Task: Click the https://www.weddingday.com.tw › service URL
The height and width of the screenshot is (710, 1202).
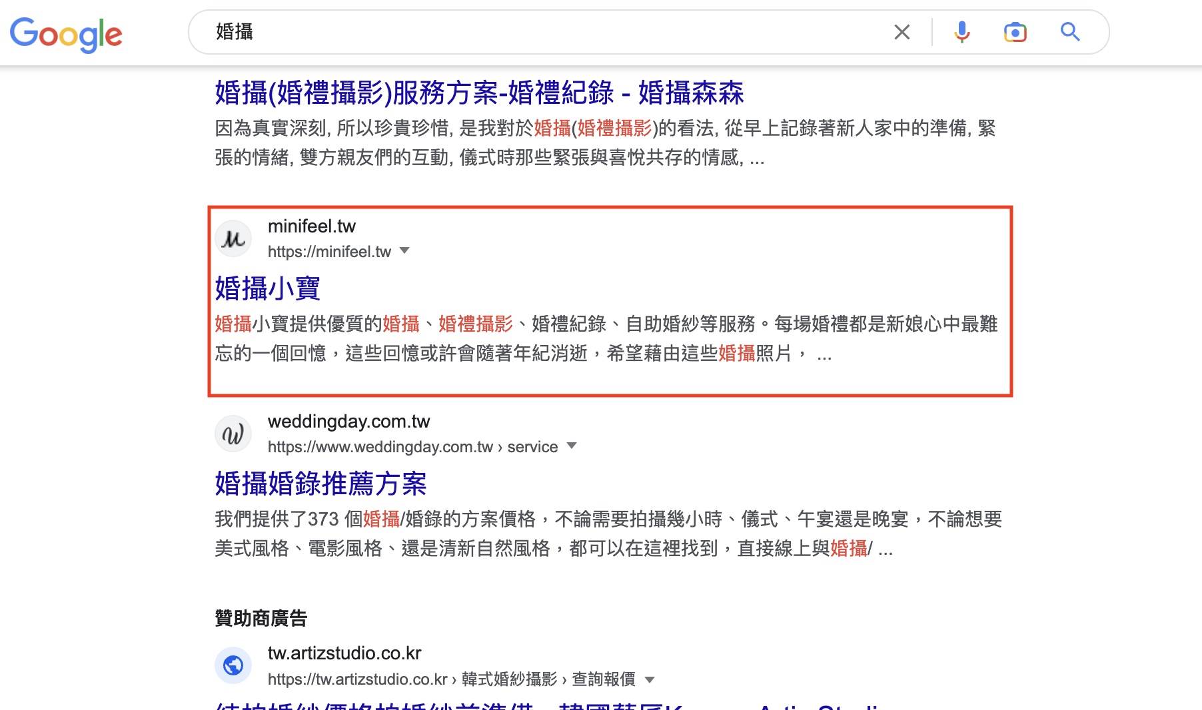Action: [413, 447]
